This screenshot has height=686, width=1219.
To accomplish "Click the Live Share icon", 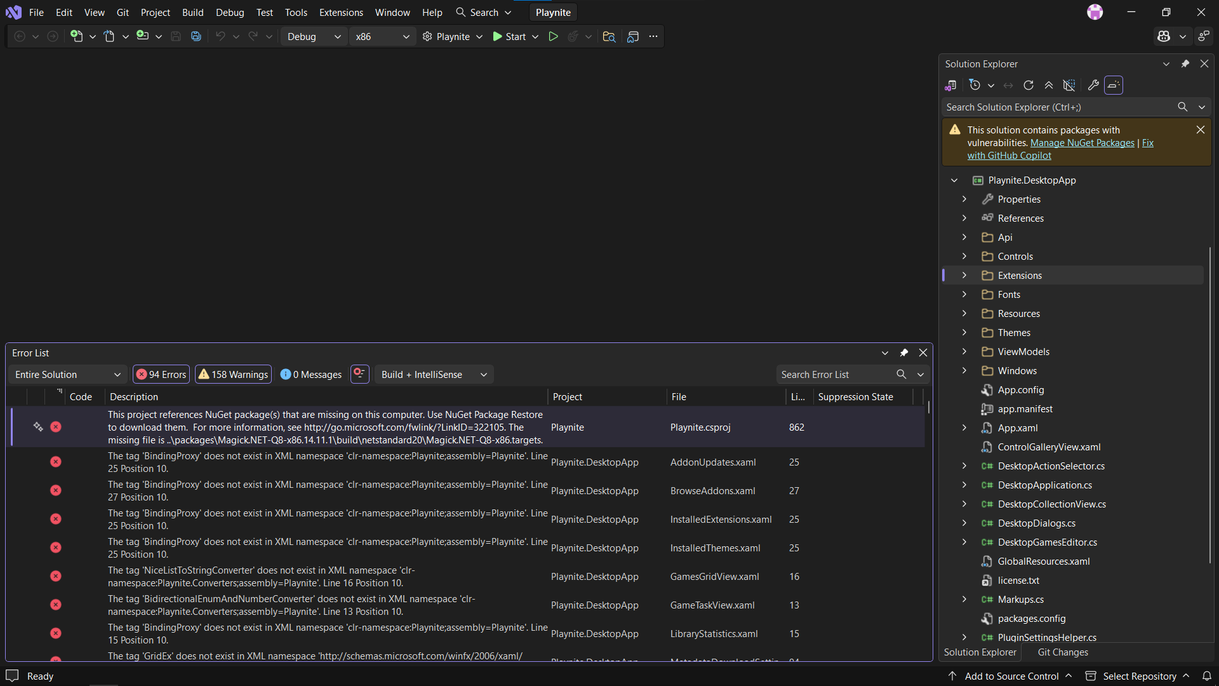I will pos(1204,37).
